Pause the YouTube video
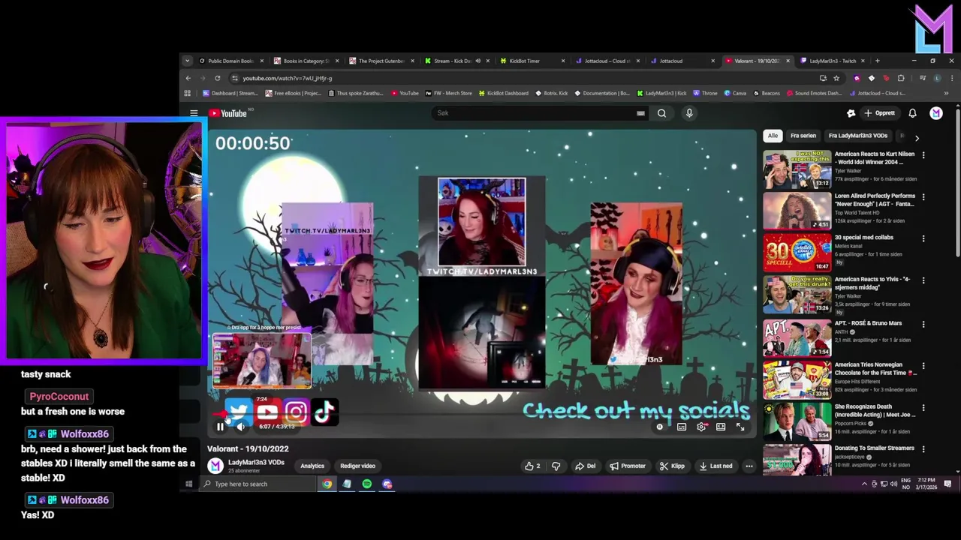961x540 pixels. (220, 427)
